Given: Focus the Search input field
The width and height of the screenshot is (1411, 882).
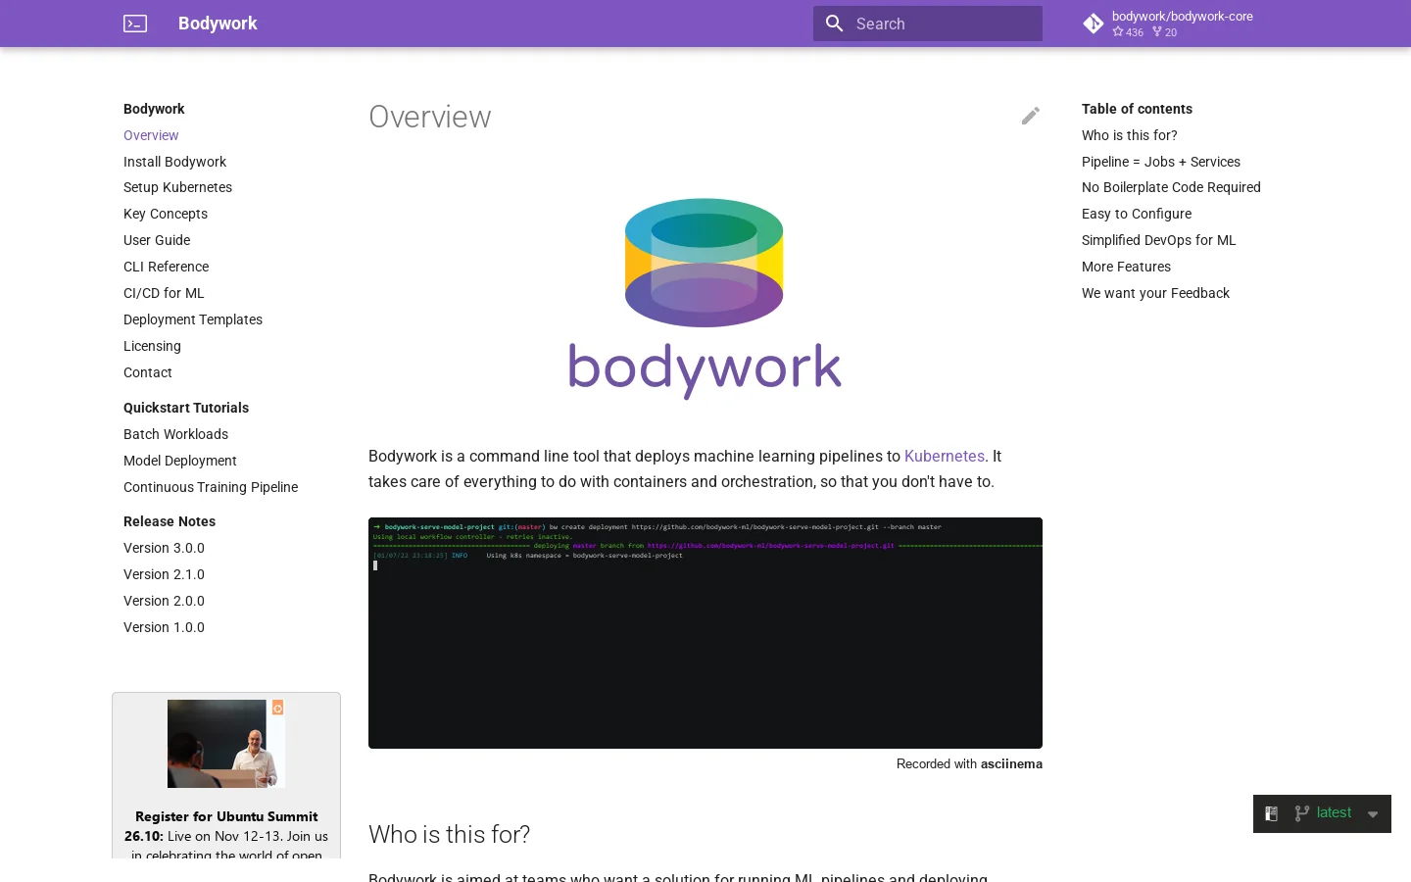Looking at the screenshot, I should (928, 24).
